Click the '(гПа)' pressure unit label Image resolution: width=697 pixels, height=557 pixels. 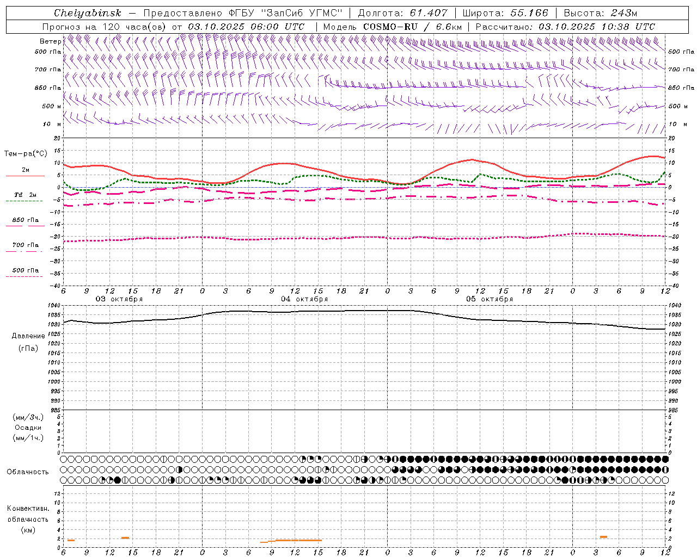(x=28, y=349)
